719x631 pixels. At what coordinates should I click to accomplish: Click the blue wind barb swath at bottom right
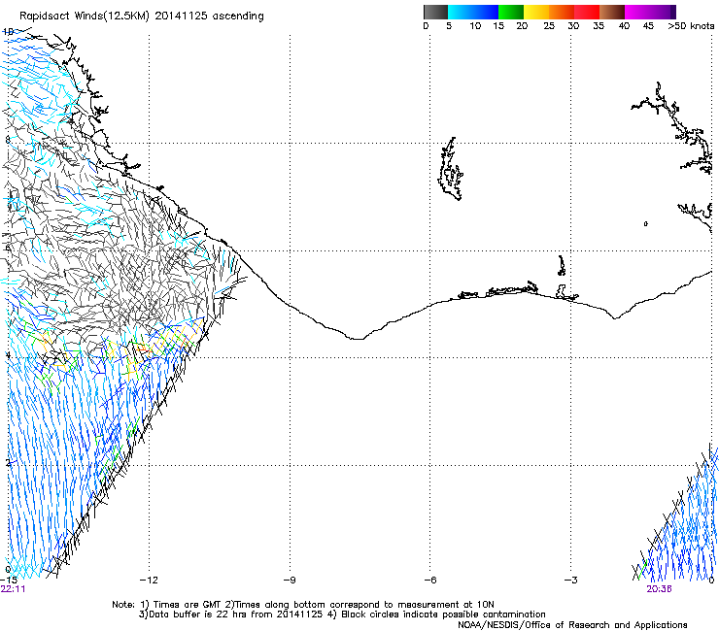point(678,517)
